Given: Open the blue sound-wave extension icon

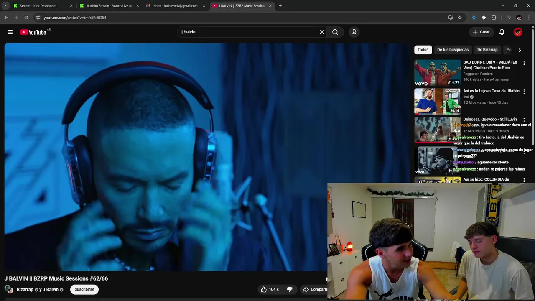Looking at the screenshot, I should coord(474,18).
